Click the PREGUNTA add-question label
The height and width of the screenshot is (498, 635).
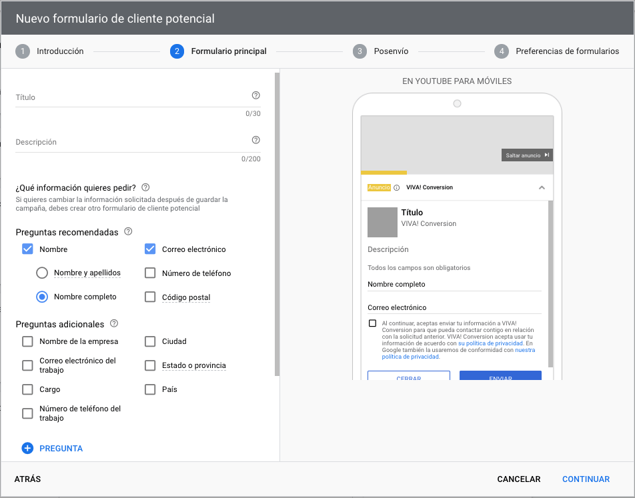coord(61,448)
